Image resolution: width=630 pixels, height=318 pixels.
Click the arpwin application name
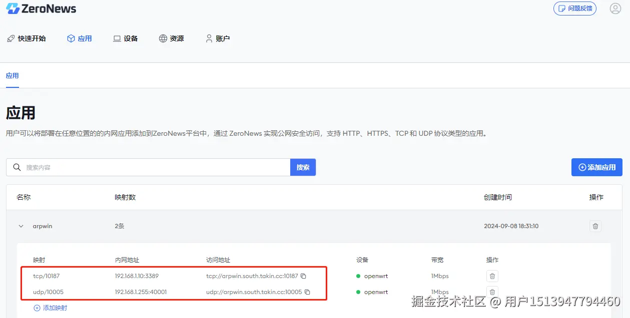tap(43, 226)
